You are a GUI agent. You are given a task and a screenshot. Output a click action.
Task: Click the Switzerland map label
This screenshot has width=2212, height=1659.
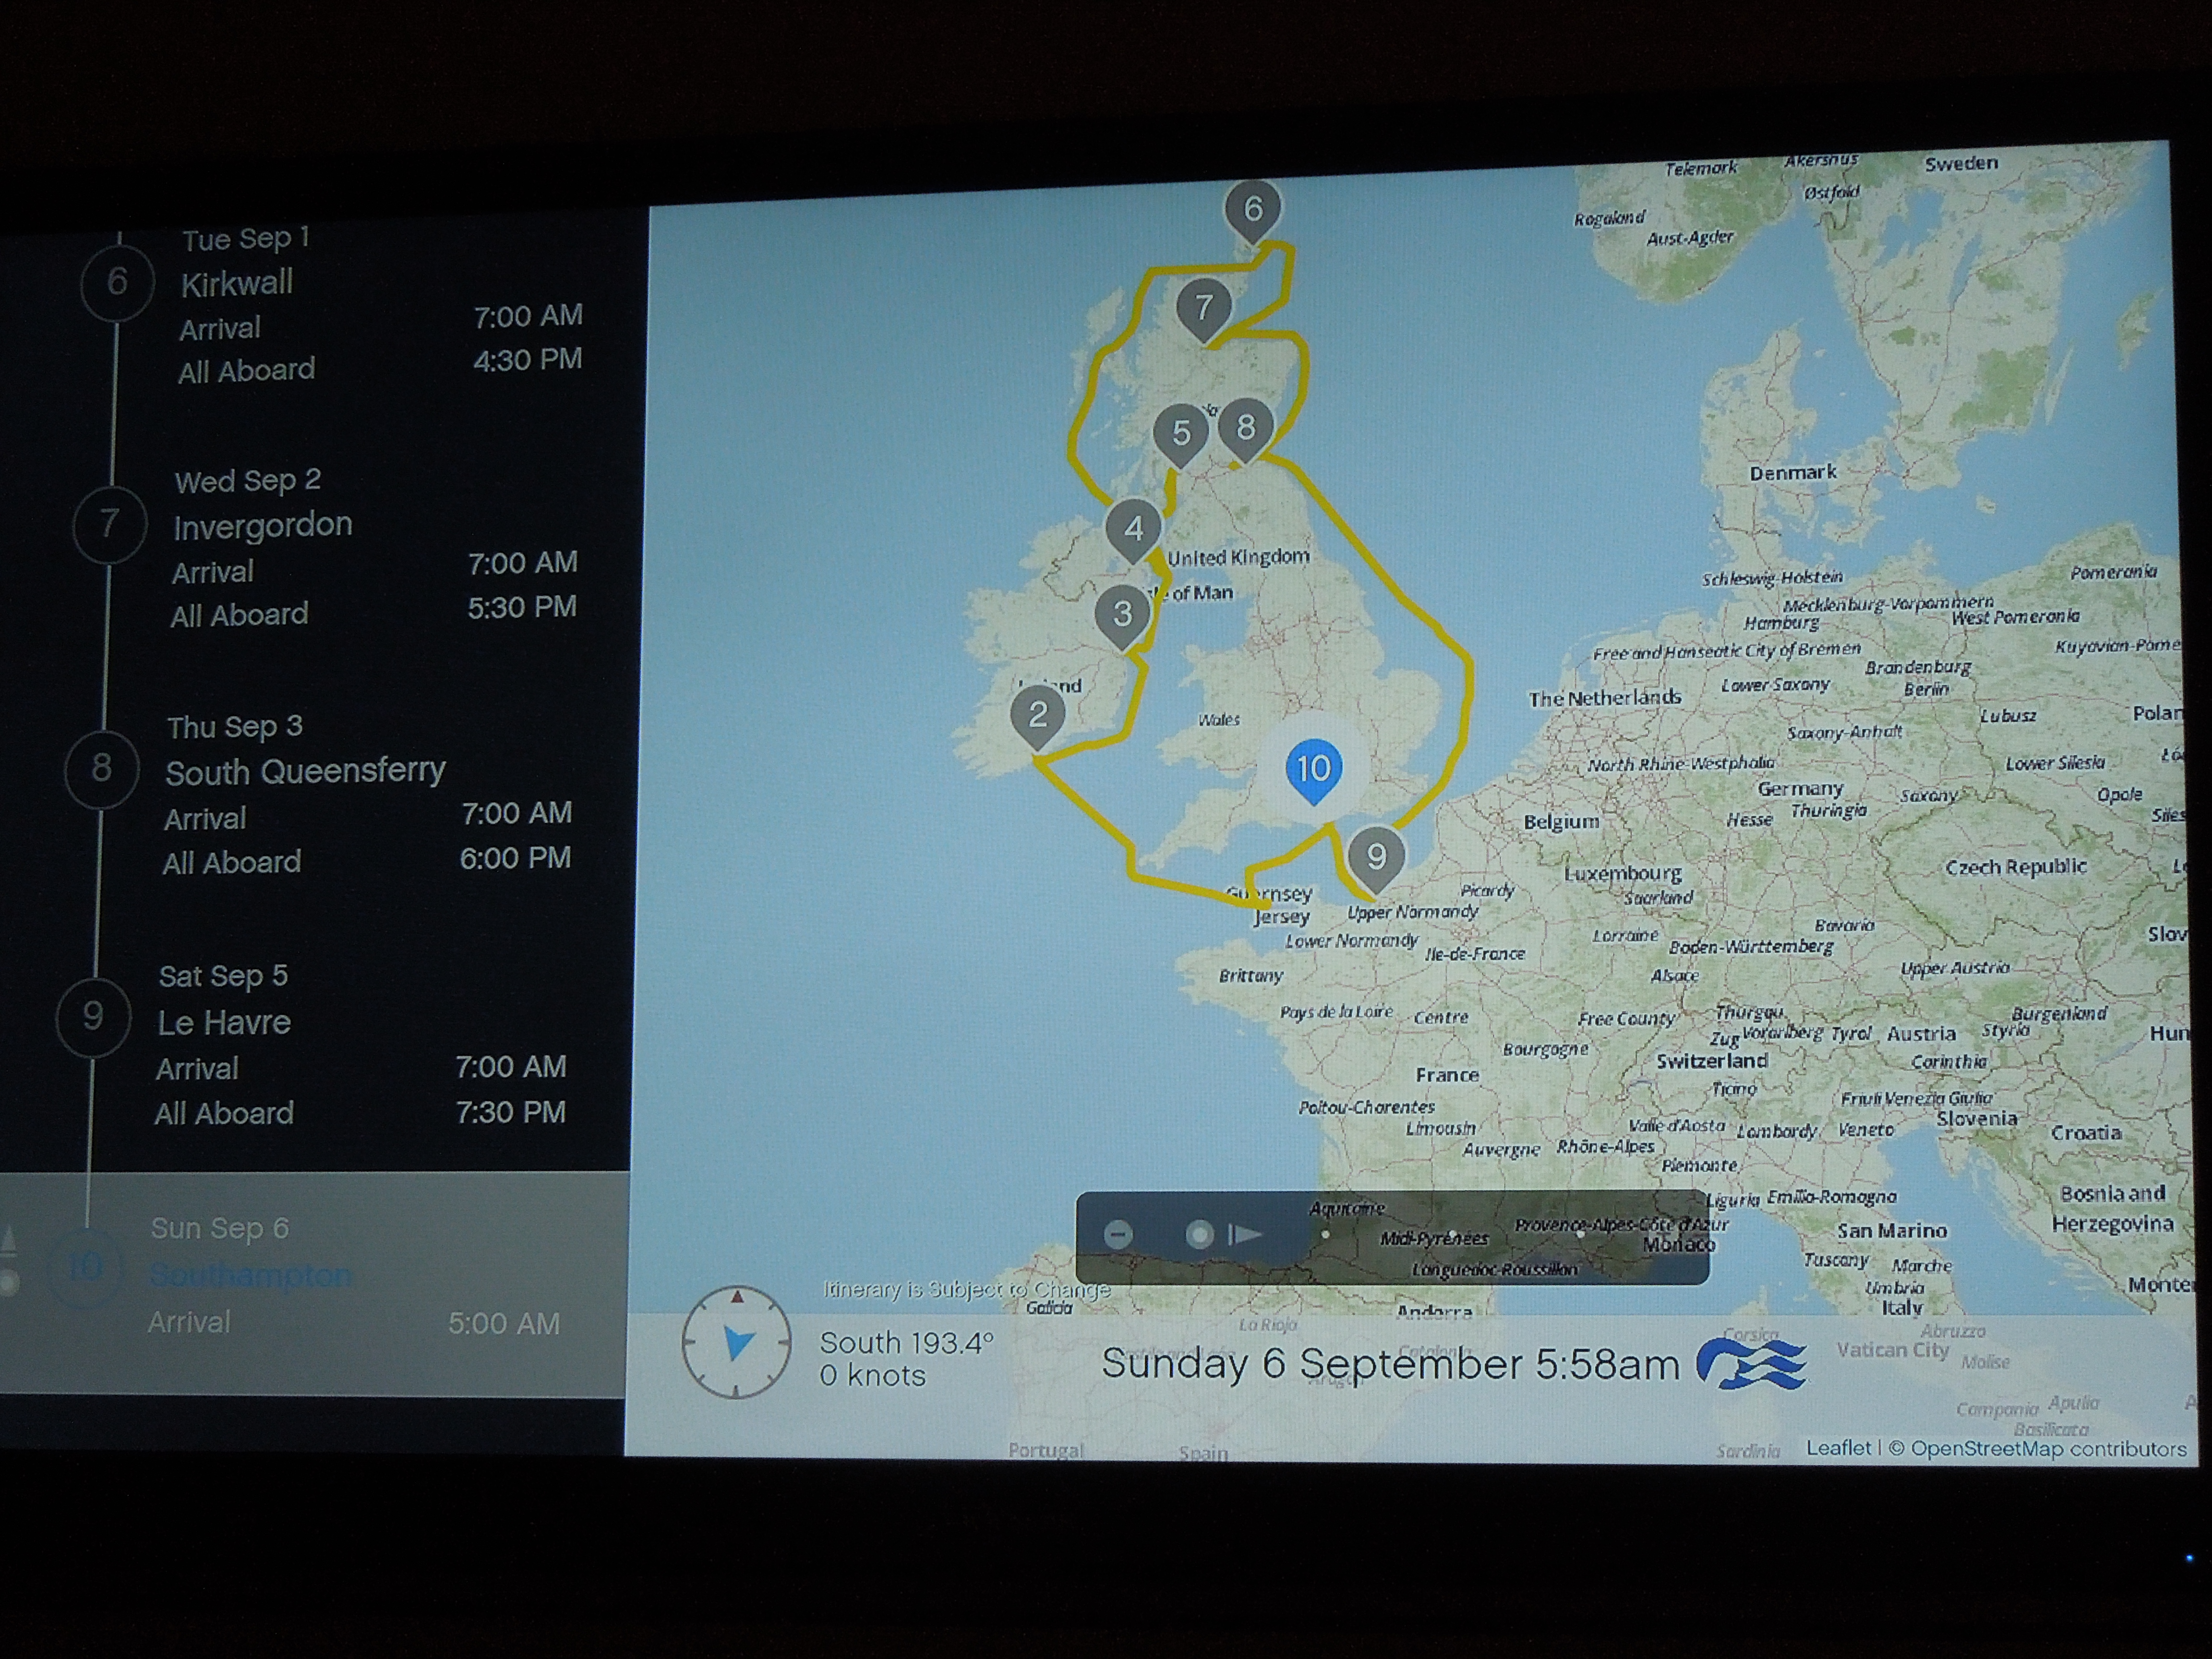click(x=1711, y=1061)
